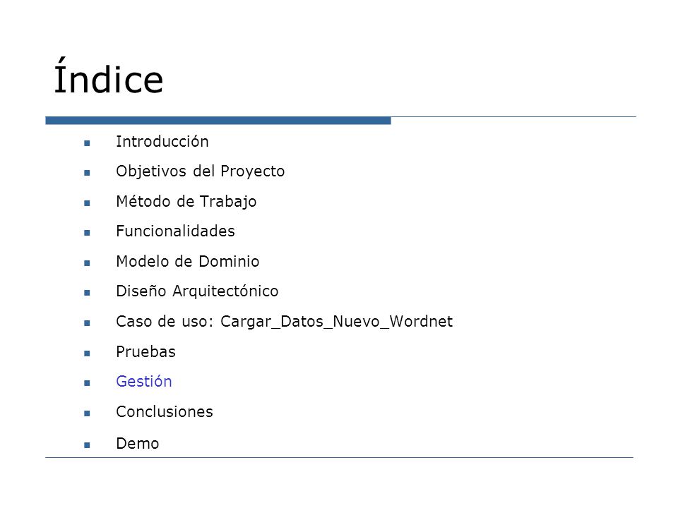678x508 pixels.
Task: Click the bullet next to Pruebas
Action: (87, 353)
